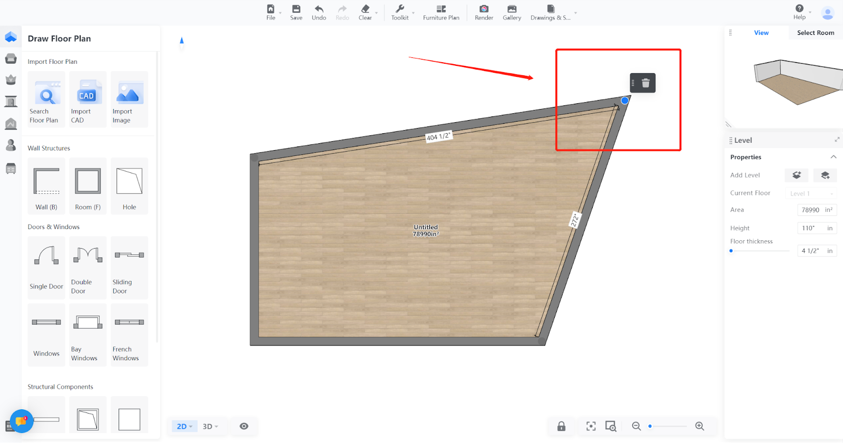Click the Height value input field
The width and height of the screenshot is (843, 443).
point(810,228)
